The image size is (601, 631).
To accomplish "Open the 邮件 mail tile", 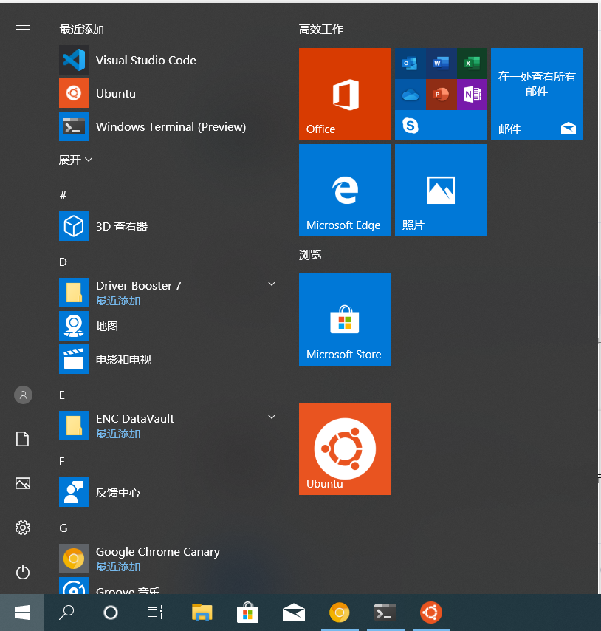I will (537, 94).
